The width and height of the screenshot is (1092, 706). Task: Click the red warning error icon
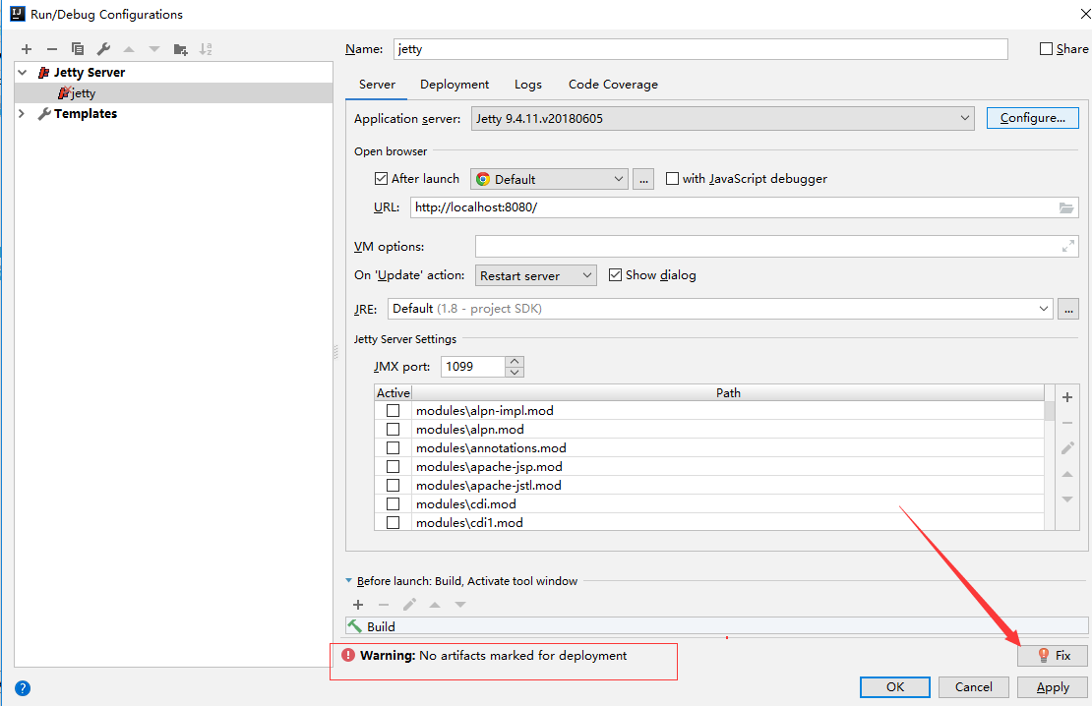[x=348, y=655]
